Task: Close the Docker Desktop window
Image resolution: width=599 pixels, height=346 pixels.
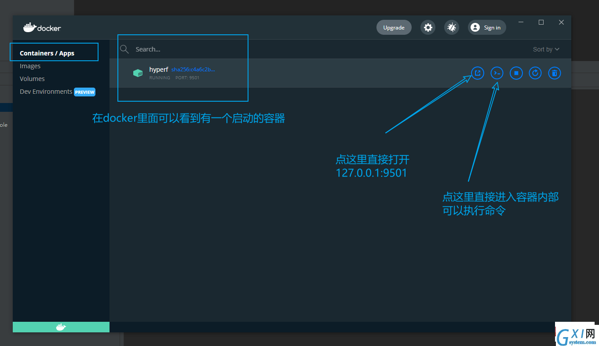Action: [561, 22]
